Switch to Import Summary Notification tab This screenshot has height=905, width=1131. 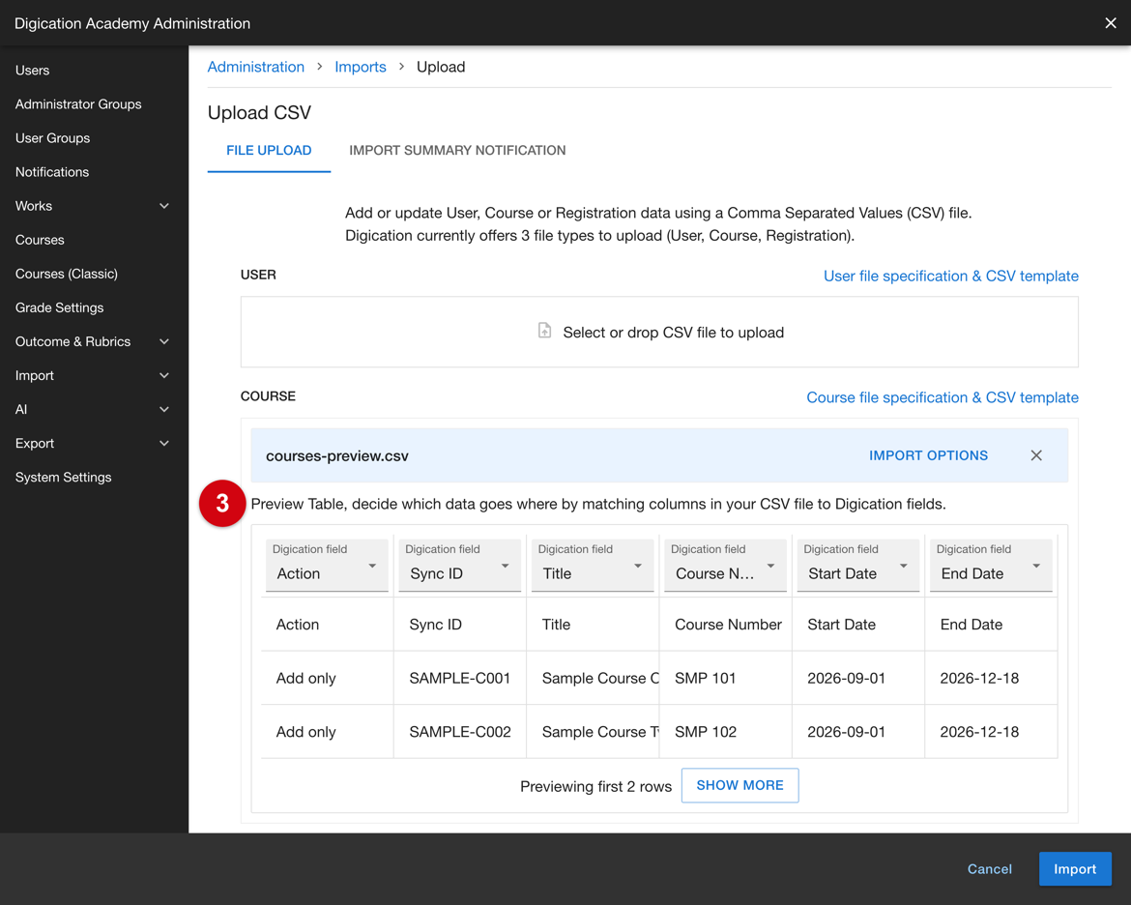457,150
